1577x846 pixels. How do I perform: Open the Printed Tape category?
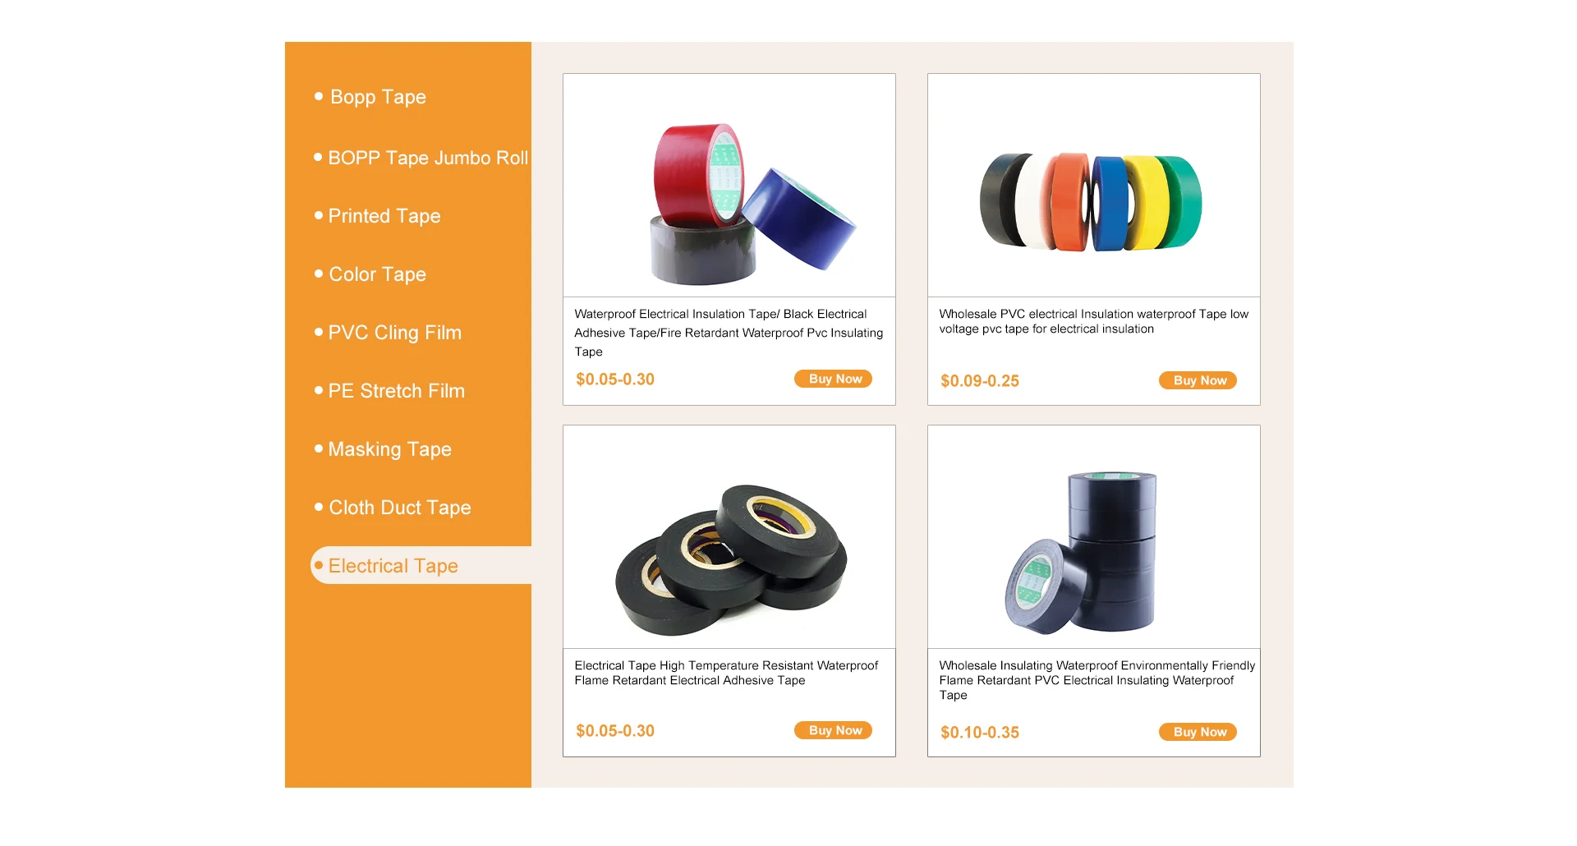coord(384,216)
